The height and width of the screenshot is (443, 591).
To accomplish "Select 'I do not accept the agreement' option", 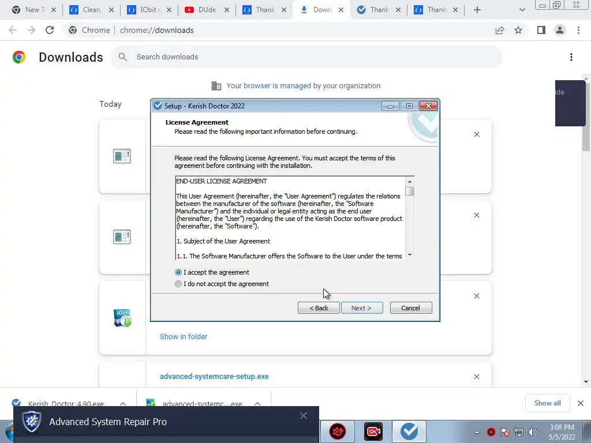I will coord(178,284).
